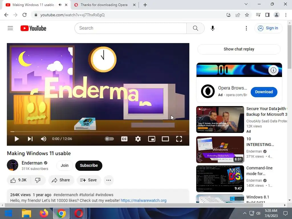Sign in to YouTube
This screenshot has height=219, width=292.
[x=268, y=28]
